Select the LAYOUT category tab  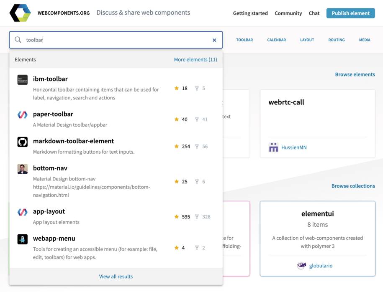point(307,40)
